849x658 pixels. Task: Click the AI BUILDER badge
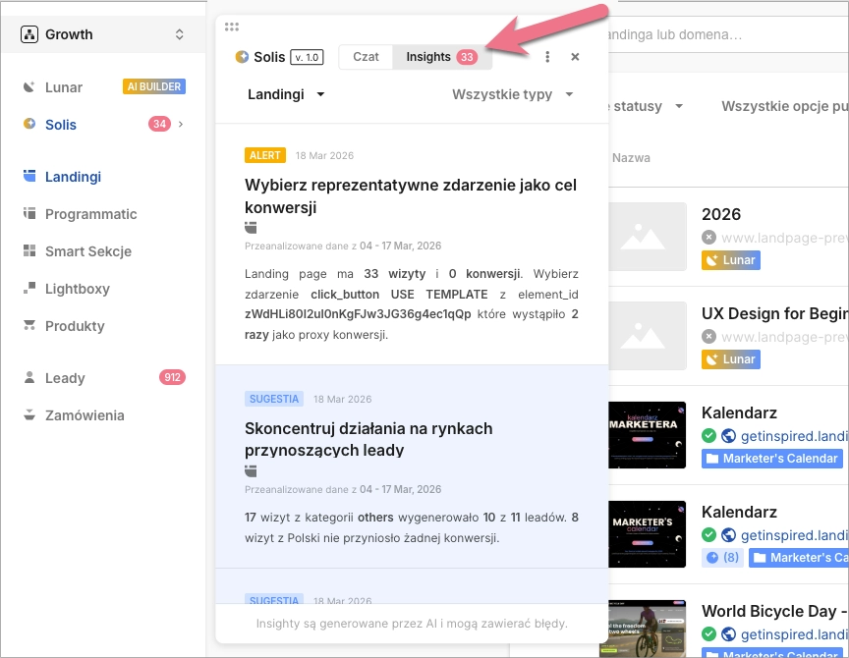click(x=153, y=86)
